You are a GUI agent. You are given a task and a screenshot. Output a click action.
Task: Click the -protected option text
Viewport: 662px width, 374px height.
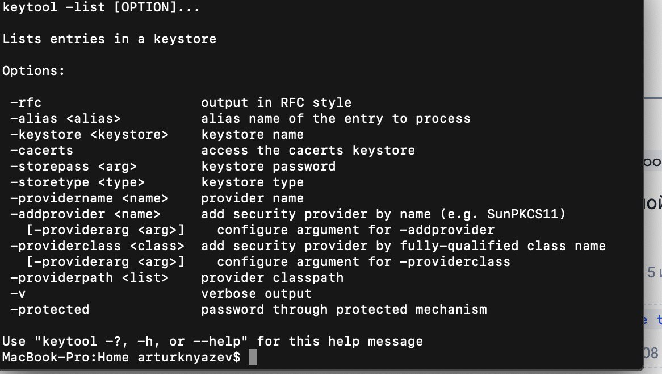pyautogui.click(x=50, y=310)
